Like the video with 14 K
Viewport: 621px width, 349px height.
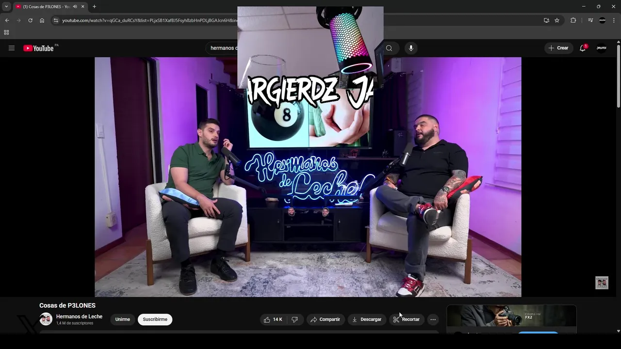pyautogui.click(x=274, y=319)
